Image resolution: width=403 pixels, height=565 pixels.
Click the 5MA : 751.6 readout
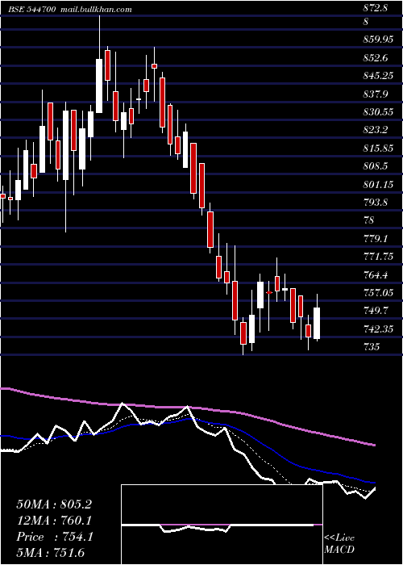pos(51,553)
